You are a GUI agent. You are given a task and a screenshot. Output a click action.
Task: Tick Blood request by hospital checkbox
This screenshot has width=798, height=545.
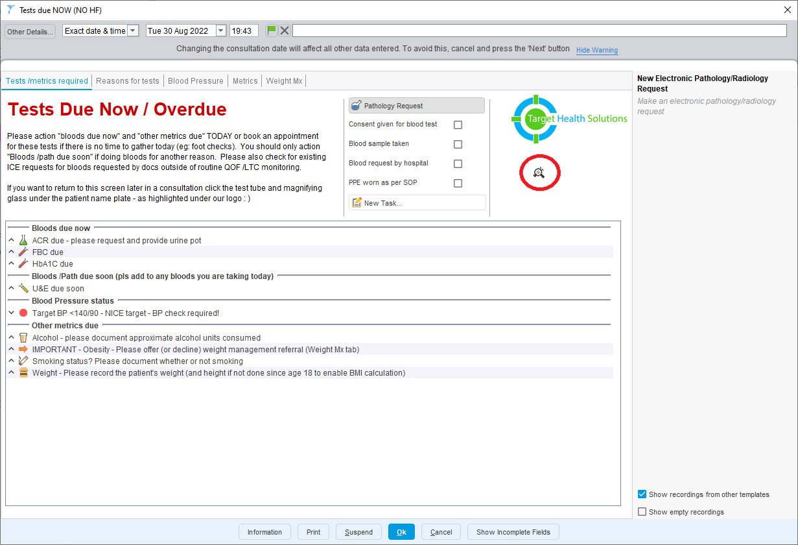[458, 163]
